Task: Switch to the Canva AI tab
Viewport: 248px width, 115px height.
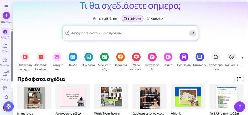Action: (x=156, y=19)
